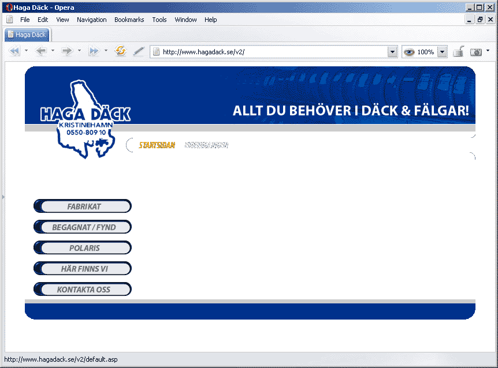Open the Edit menu
The height and width of the screenshot is (368, 498).
pos(43,20)
